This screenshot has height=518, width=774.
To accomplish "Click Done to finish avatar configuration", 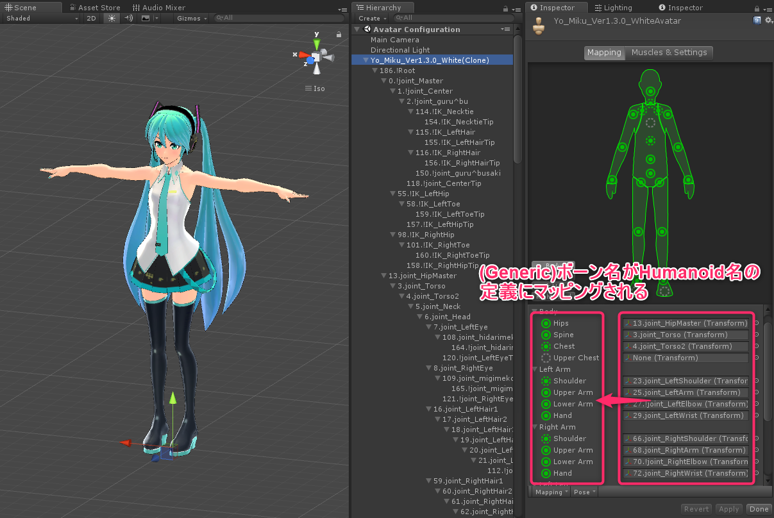I will [759, 508].
